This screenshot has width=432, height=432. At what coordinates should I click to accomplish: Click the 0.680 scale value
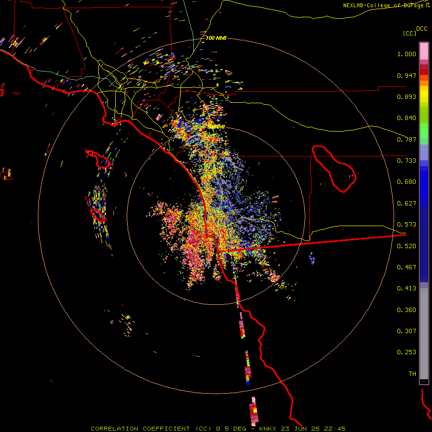[x=407, y=182]
